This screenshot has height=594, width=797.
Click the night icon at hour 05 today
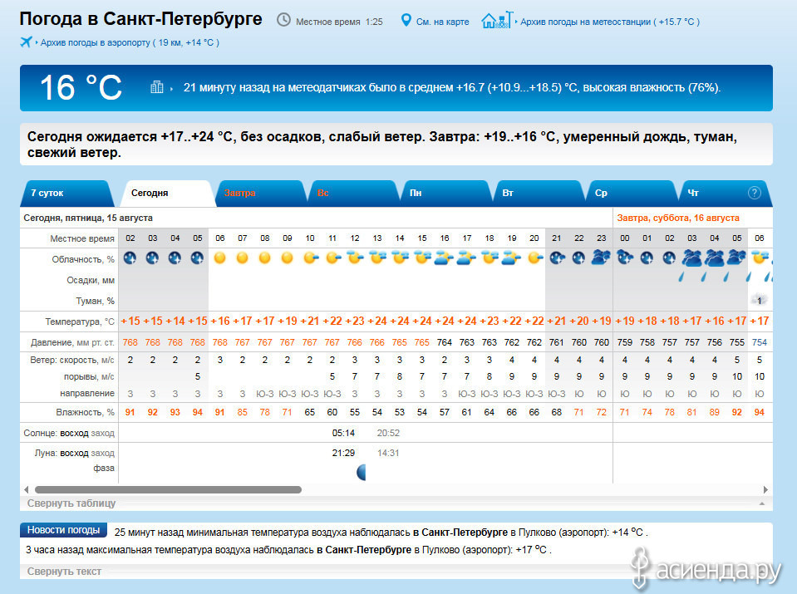pos(197,258)
